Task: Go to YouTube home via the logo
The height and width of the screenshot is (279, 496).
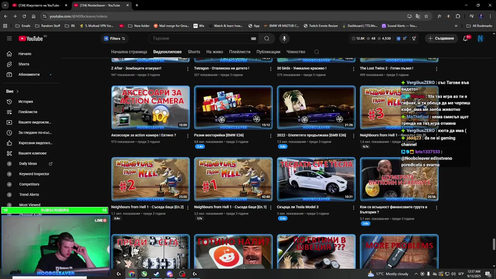Action: 31,38
